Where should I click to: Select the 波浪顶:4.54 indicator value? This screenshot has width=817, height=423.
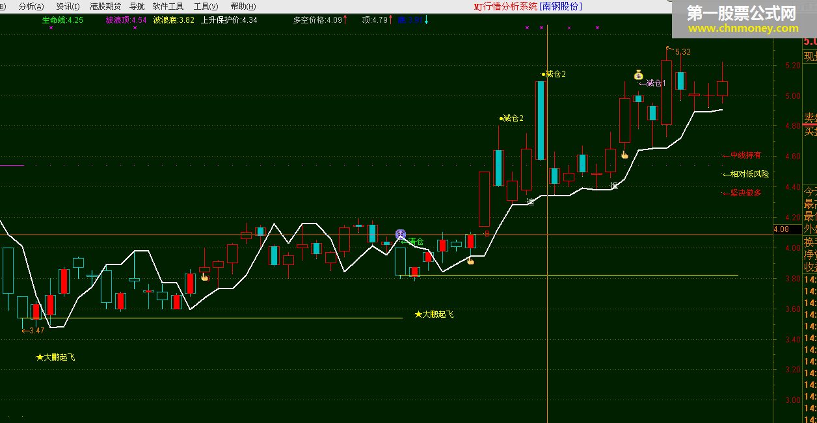126,20
